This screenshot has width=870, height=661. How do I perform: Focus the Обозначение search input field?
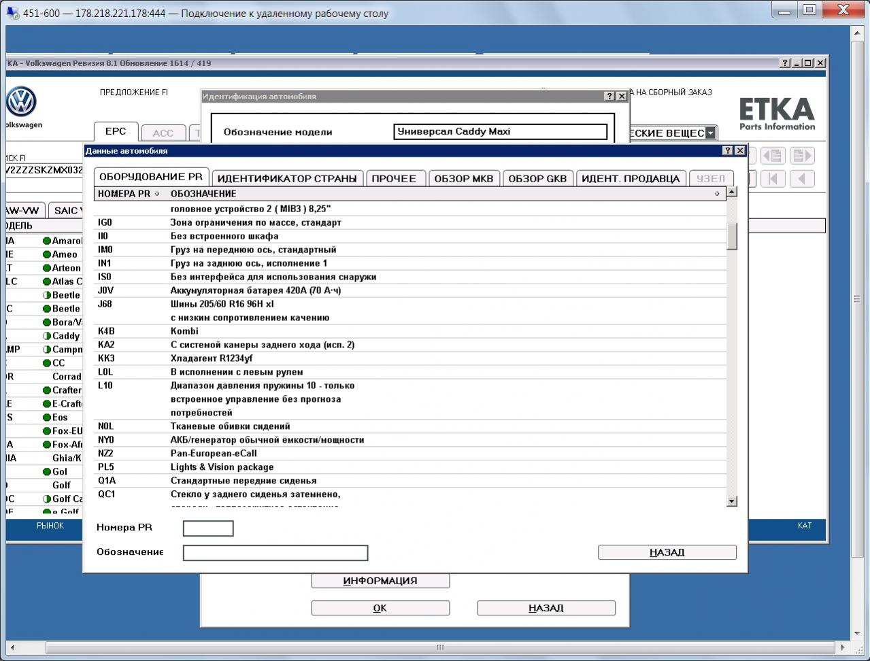275,553
